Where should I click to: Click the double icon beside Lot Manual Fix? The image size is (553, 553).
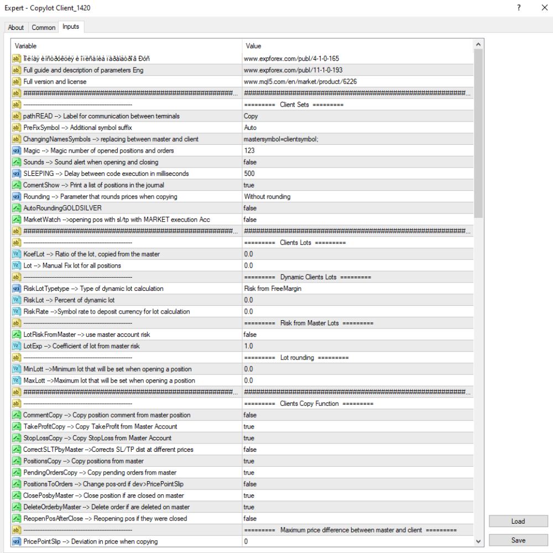[x=16, y=265]
